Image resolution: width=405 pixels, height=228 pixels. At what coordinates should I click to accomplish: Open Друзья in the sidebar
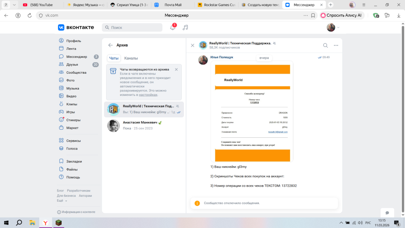tap(72, 64)
